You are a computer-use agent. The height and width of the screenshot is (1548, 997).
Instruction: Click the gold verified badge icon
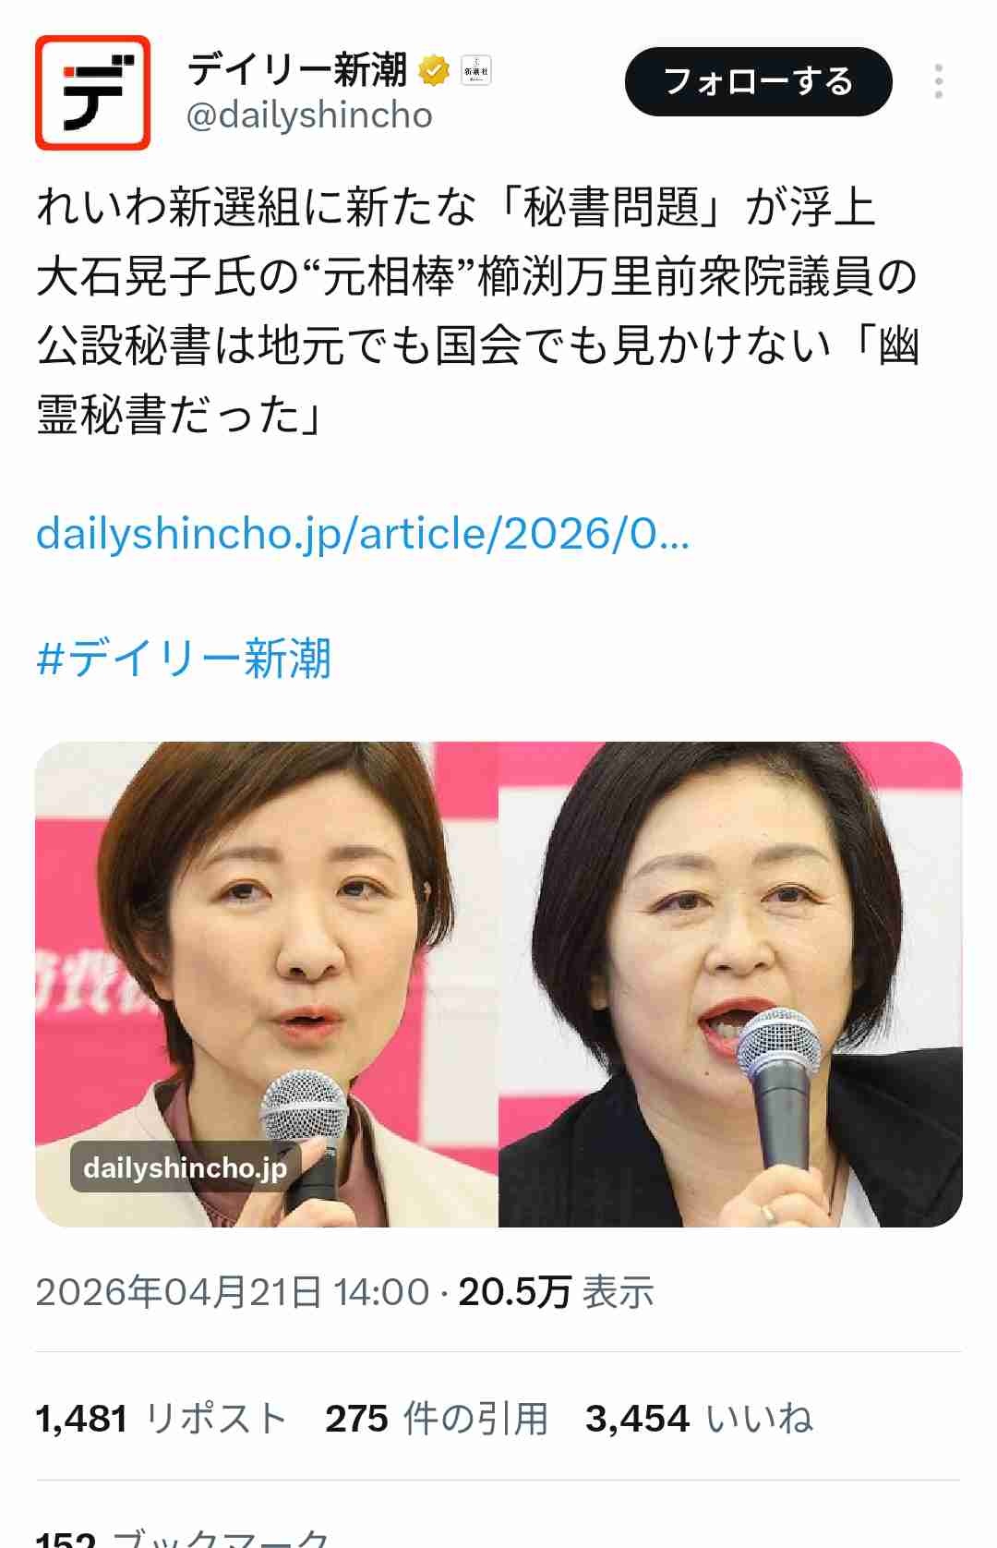tap(435, 70)
